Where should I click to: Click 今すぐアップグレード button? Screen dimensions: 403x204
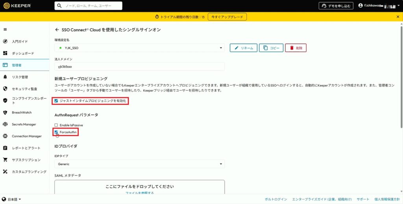227,17
